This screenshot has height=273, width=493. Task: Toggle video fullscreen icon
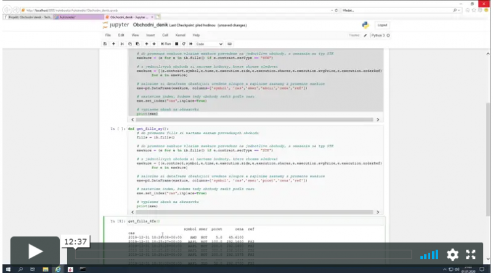[x=471, y=255]
